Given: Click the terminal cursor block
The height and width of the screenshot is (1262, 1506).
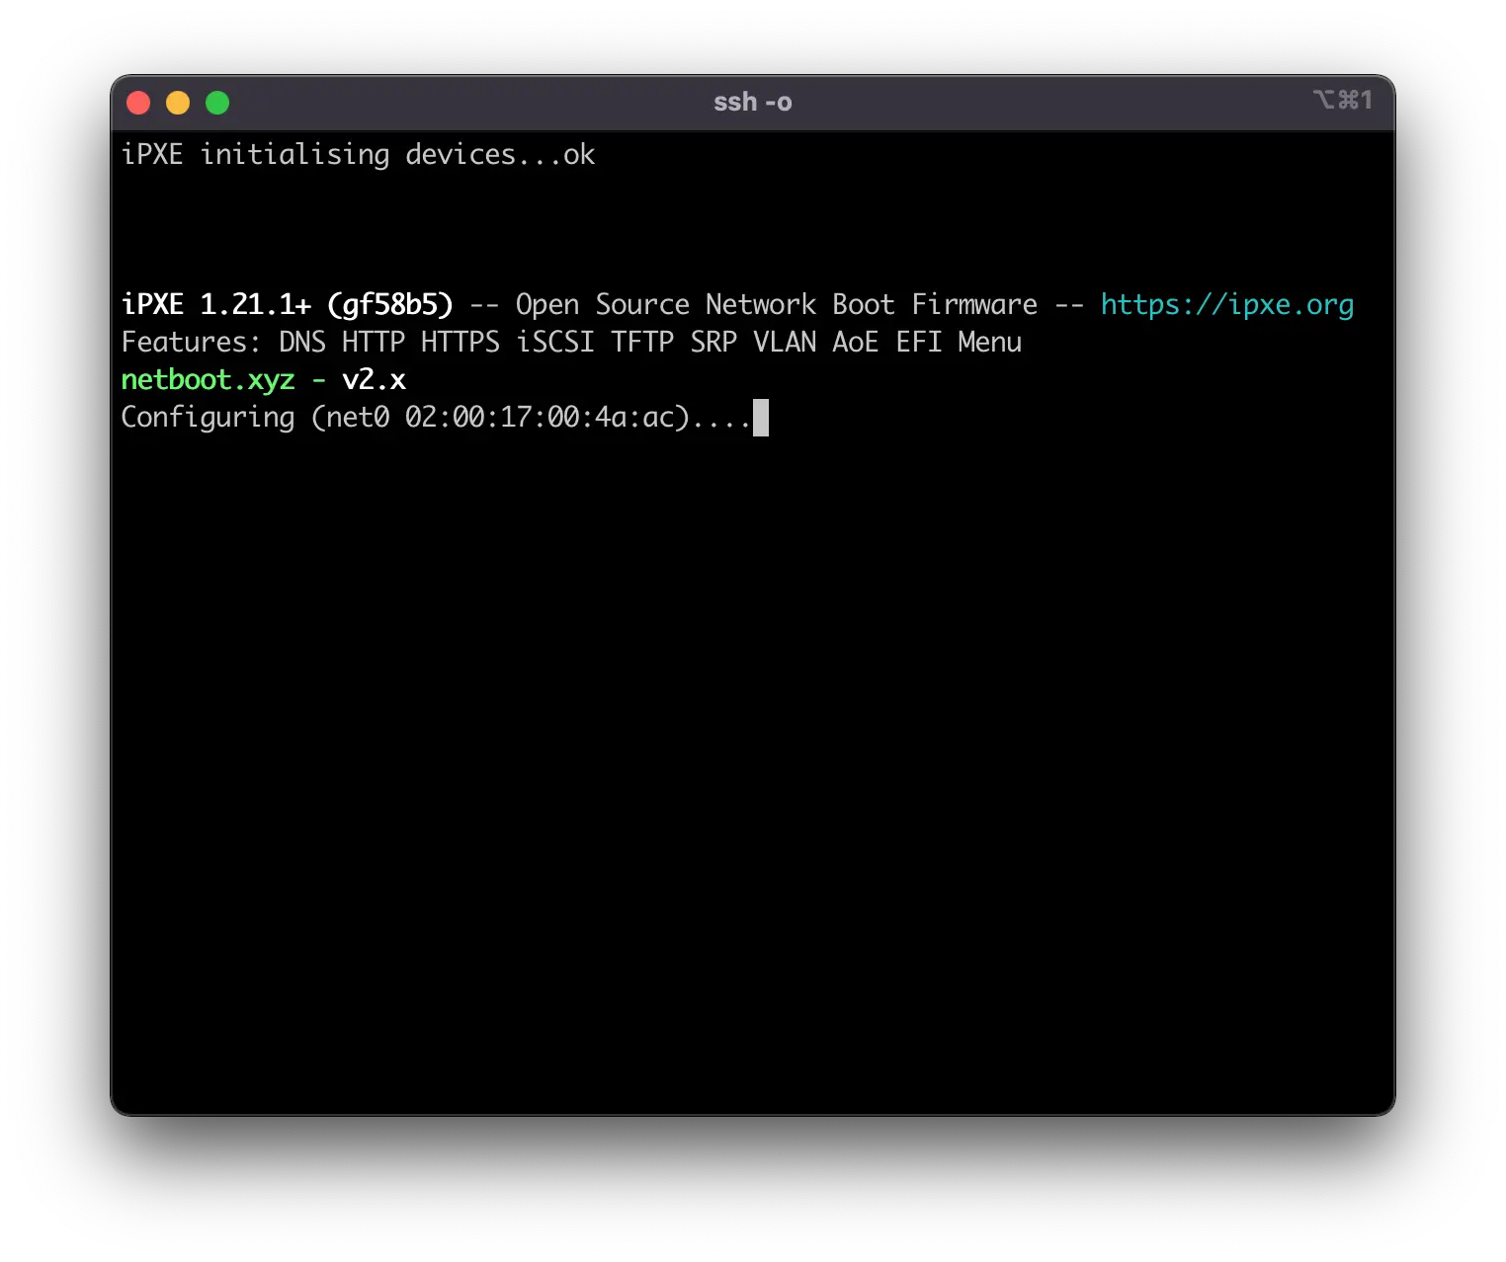Looking at the screenshot, I should 760,418.
